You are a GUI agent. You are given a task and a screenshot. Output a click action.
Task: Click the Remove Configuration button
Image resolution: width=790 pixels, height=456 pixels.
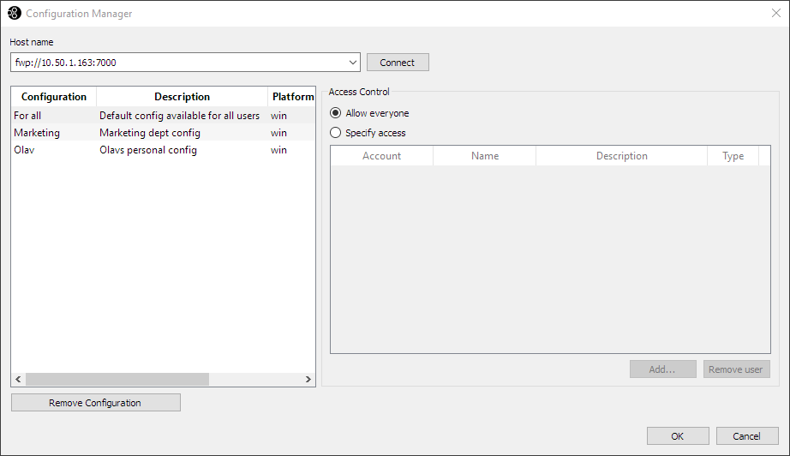[95, 403]
